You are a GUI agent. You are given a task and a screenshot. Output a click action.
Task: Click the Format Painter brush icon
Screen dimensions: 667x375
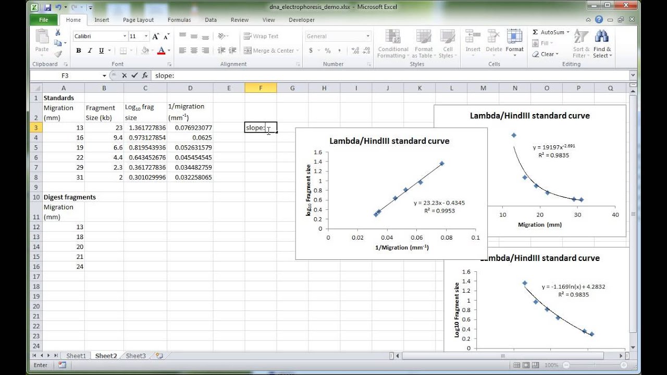point(58,54)
